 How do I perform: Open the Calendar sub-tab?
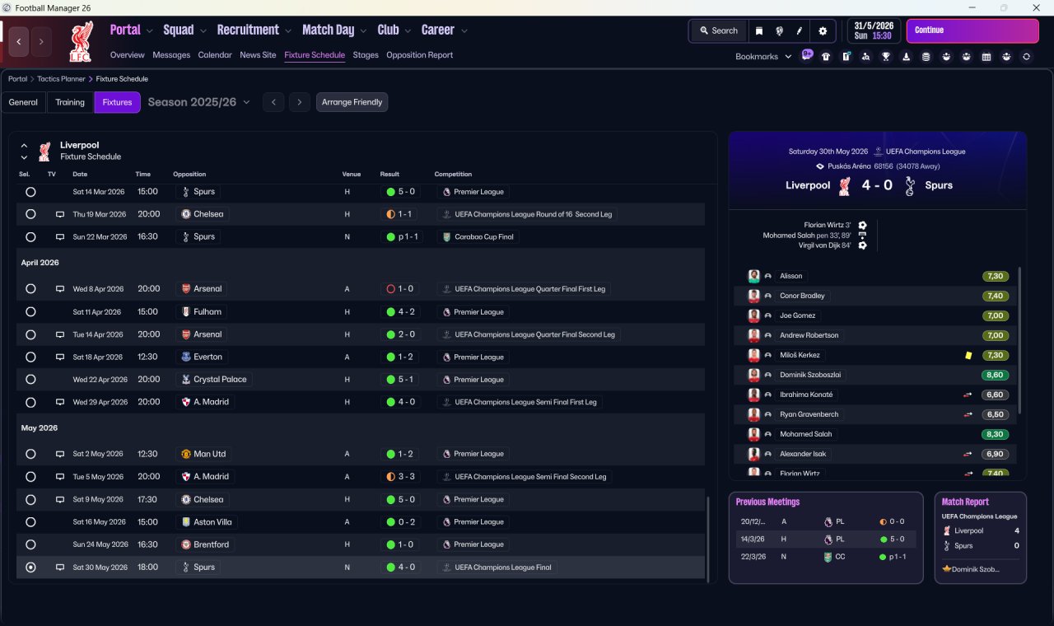[x=215, y=55]
